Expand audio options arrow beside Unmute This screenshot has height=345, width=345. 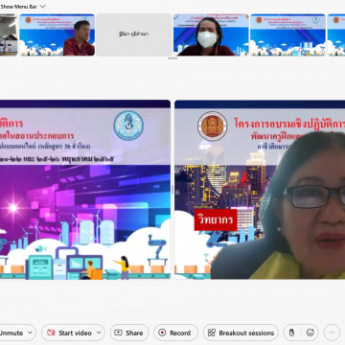31,333
